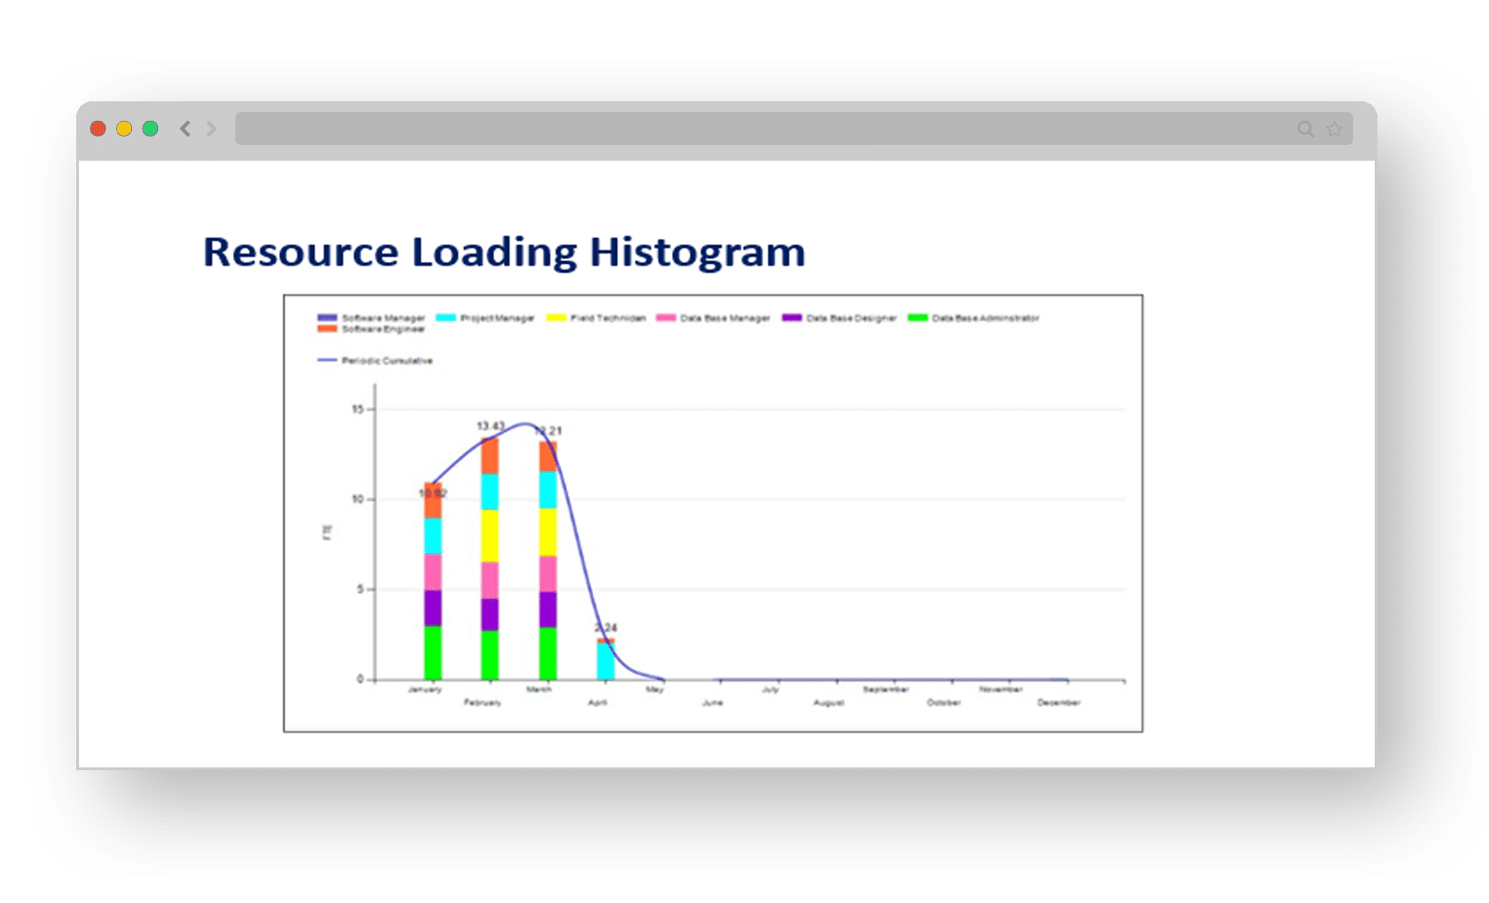Click the January axis label
The image size is (1489, 903).
(425, 689)
